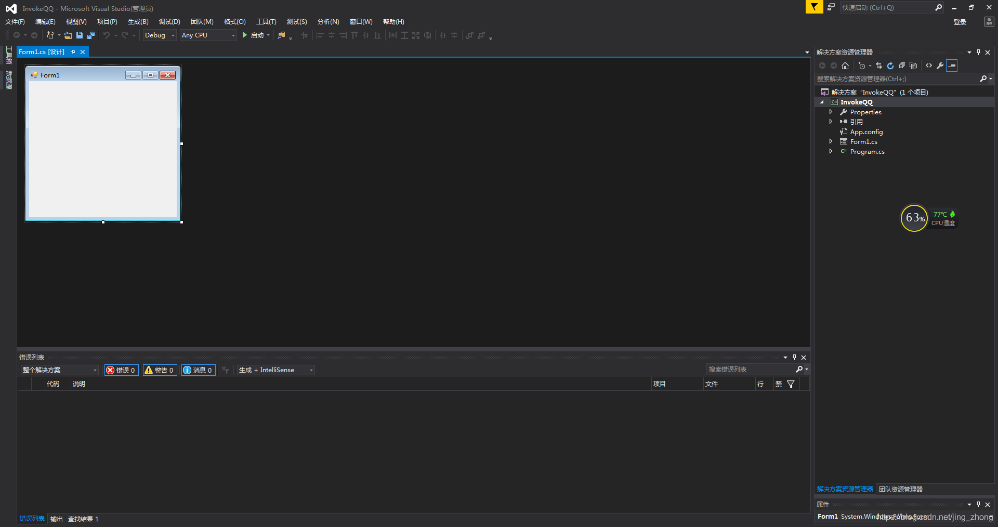
Task: Click the Align Tops layout icon
Action: [x=354, y=35]
